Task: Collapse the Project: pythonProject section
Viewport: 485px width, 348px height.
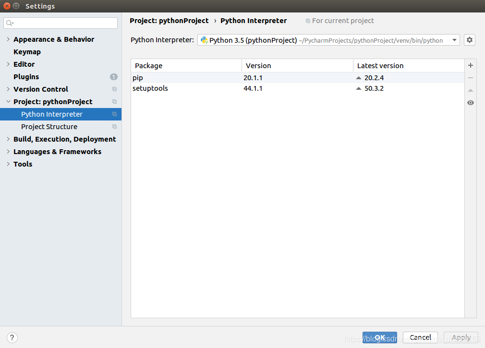Action: [x=8, y=102]
